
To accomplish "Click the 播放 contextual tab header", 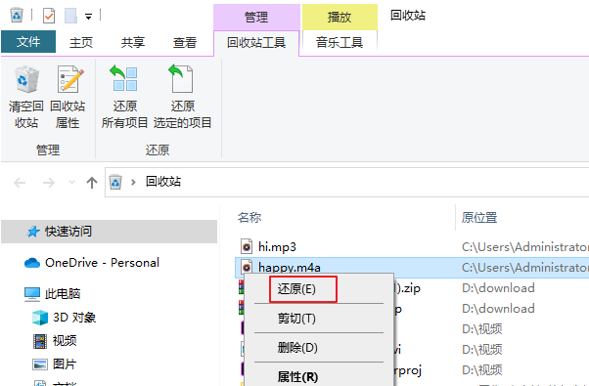I will coord(340,17).
